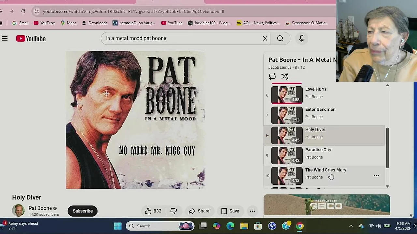Open the site information icon in the address bar
This screenshot has width=417, height=234.
click(x=36, y=11)
